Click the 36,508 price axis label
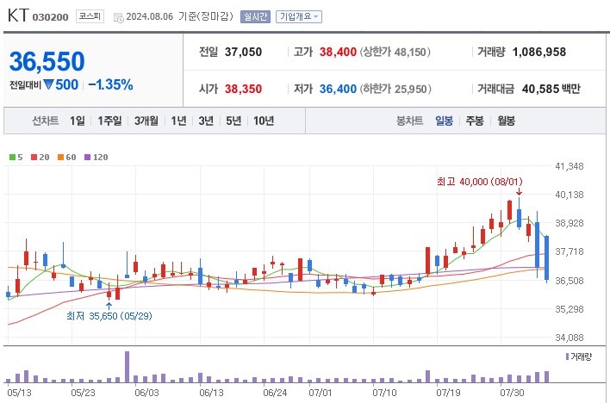 point(570,281)
